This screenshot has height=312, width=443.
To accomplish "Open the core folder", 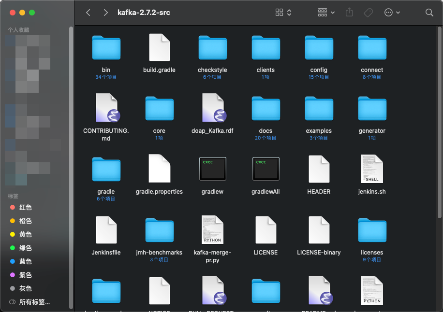I will click(x=159, y=109).
